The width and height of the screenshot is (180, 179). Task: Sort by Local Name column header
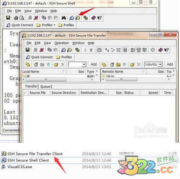(44, 71)
